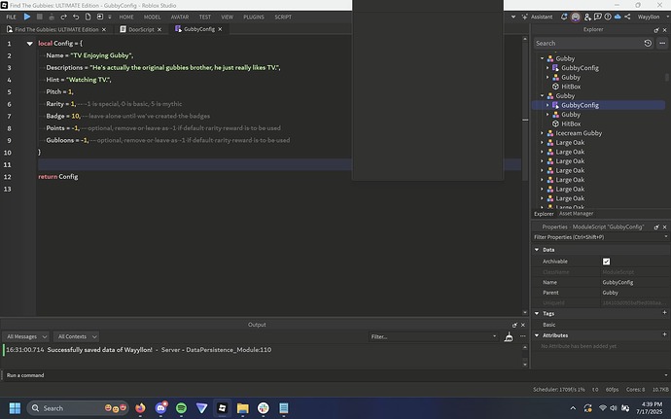Click the Stop square in toolbar
671x419 pixels.
tap(39, 17)
